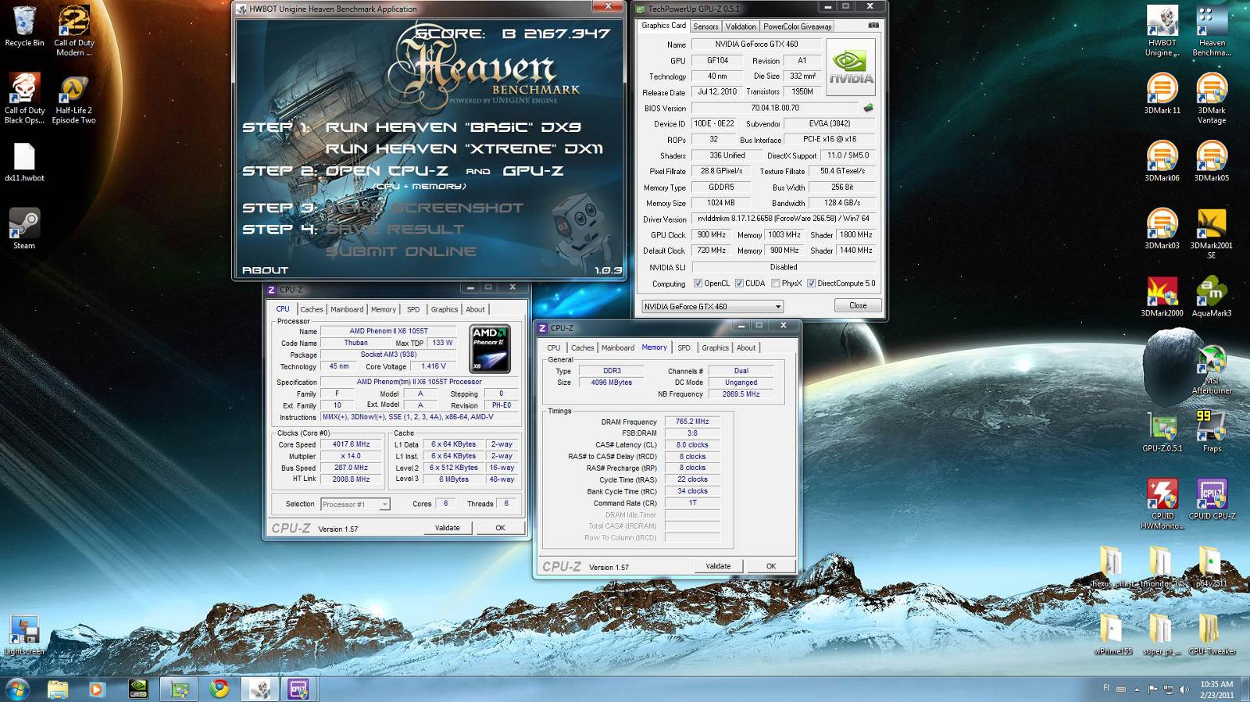Launch 3DMark2001 SE desktop shortcut
This screenshot has height=702, width=1250.
pyautogui.click(x=1211, y=233)
